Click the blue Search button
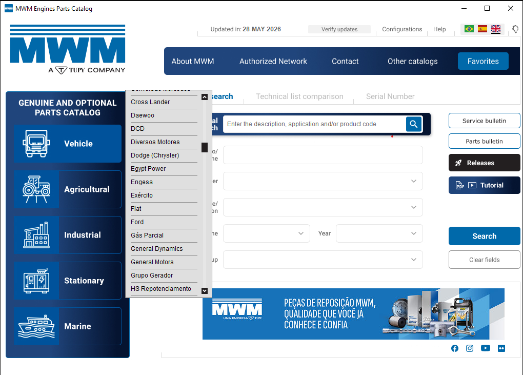Image resolution: width=523 pixels, height=375 pixels. [x=485, y=236]
